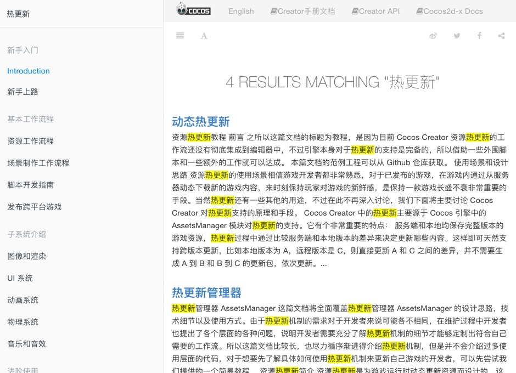Viewport: 516px width, 373px height.
Task: Click the 基本工作流程 section header
Action: click(31, 119)
